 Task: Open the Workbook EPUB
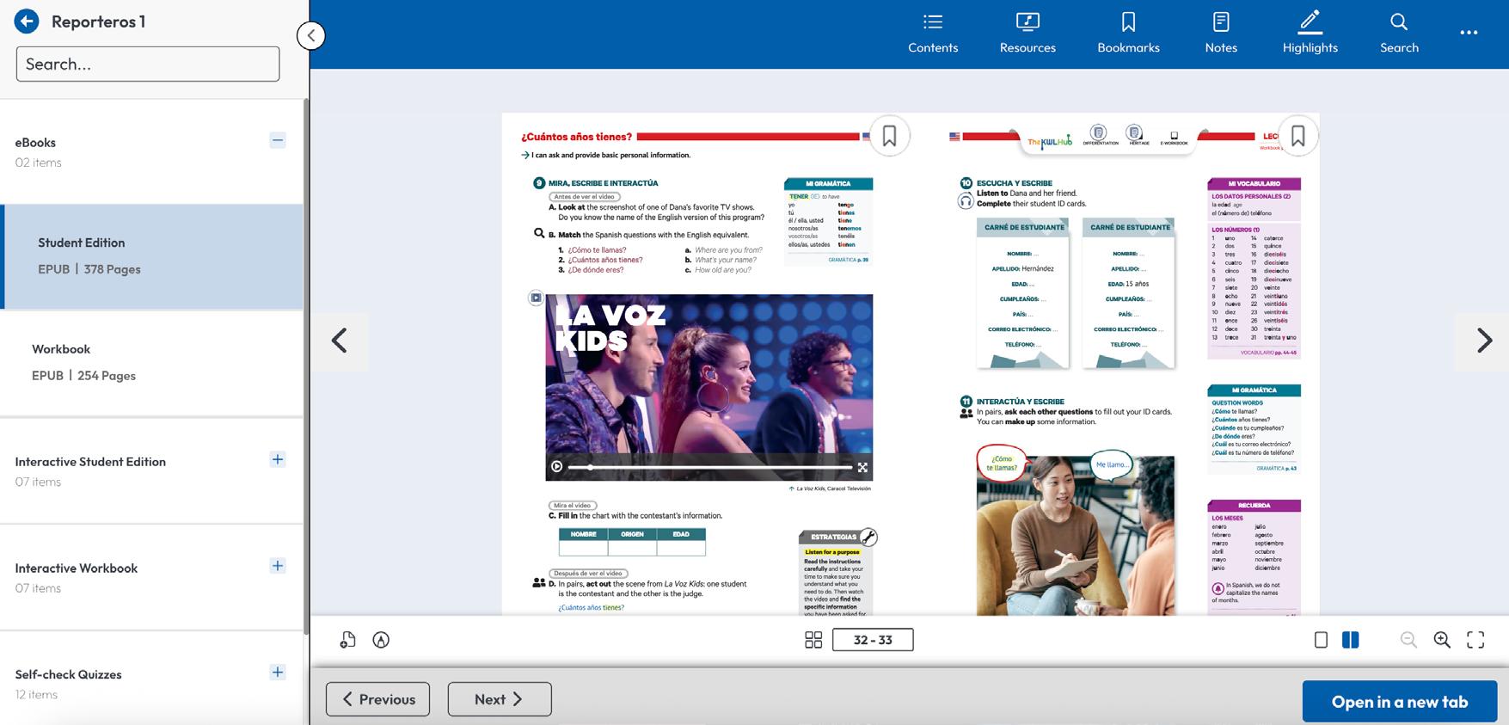(153, 362)
